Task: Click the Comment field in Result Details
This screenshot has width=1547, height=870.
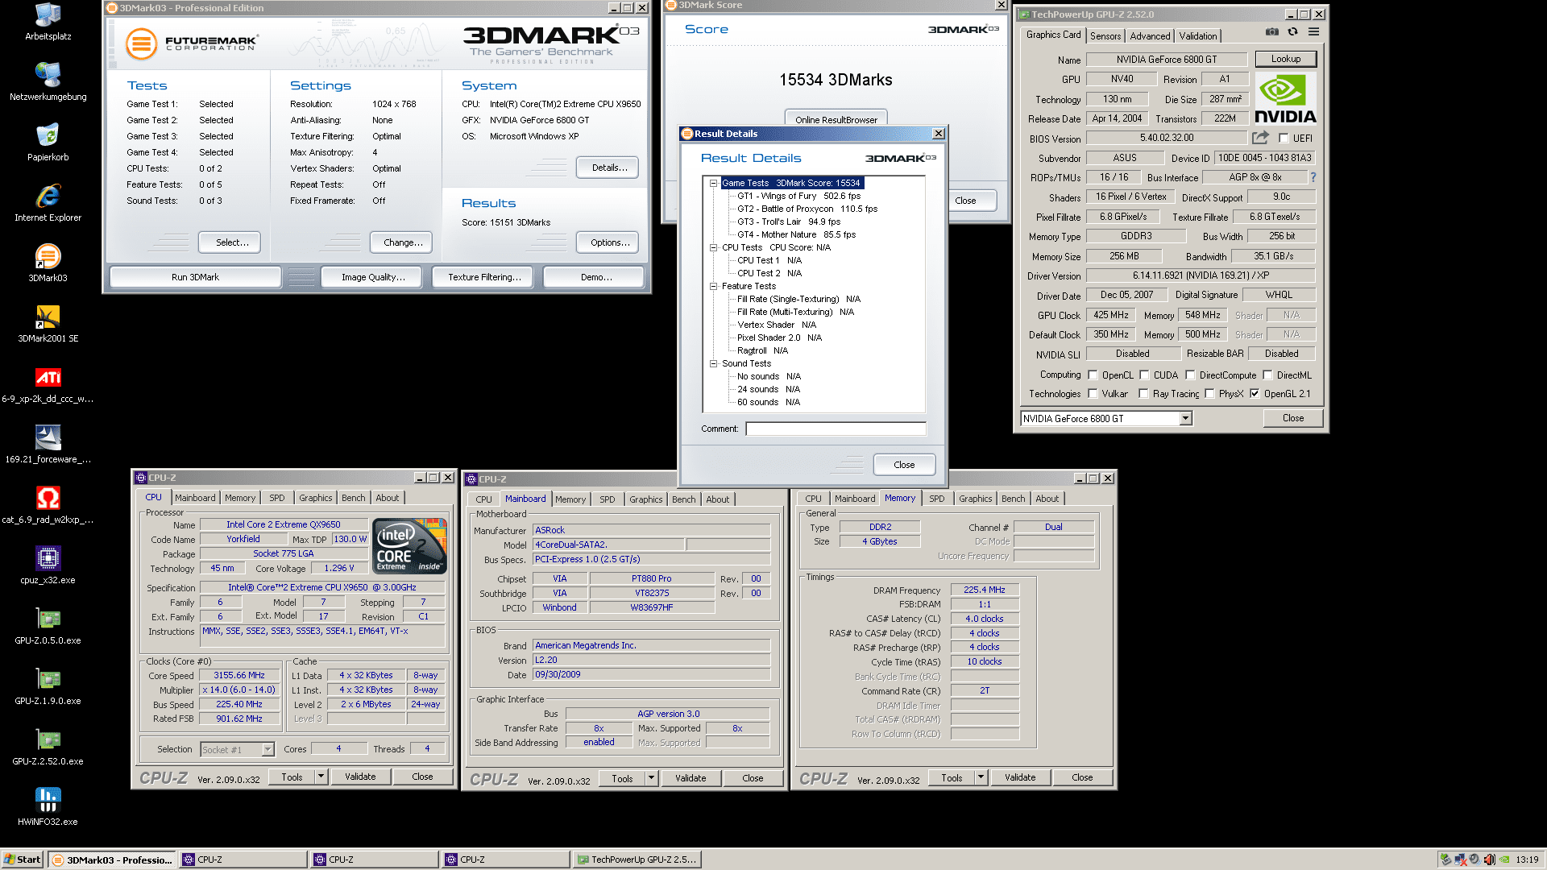Action: point(836,429)
